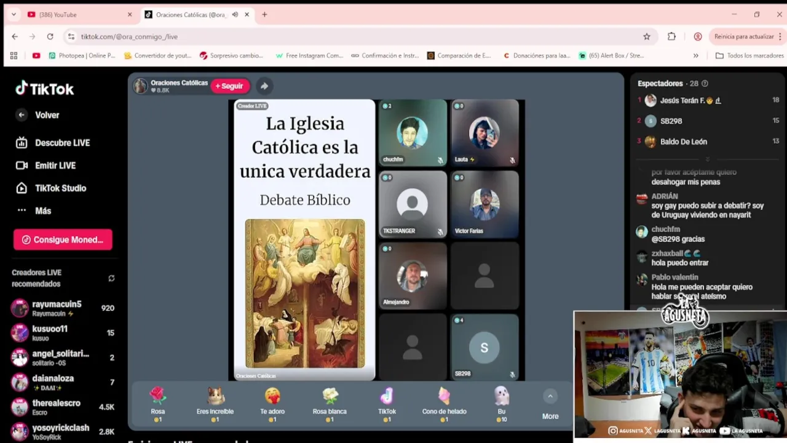Click the TikTok logo
The height and width of the screenshot is (443, 787).
[x=44, y=89]
